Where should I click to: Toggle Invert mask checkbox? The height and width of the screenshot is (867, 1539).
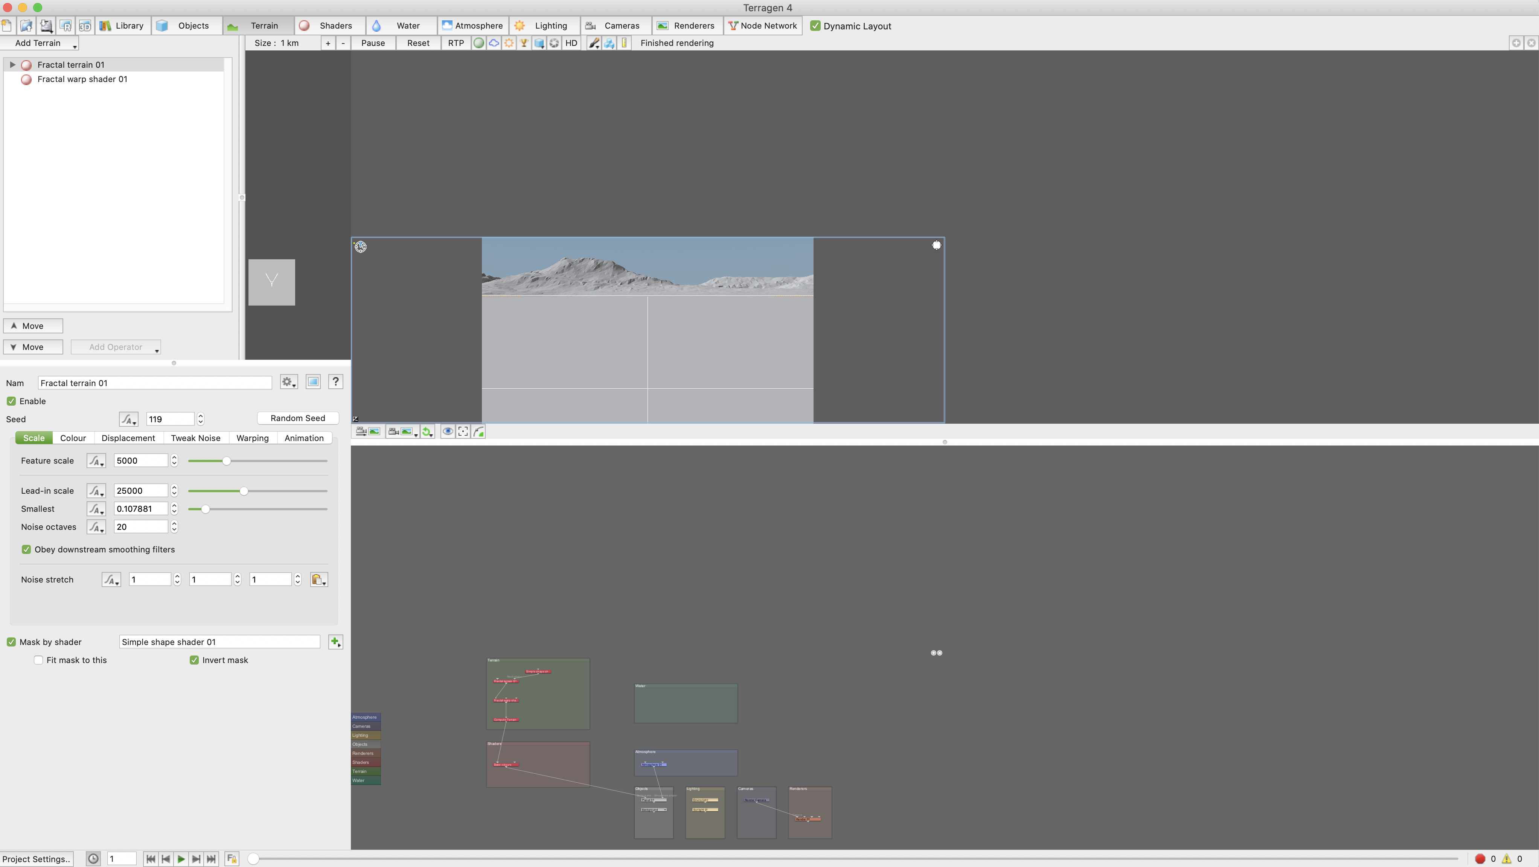click(x=195, y=660)
